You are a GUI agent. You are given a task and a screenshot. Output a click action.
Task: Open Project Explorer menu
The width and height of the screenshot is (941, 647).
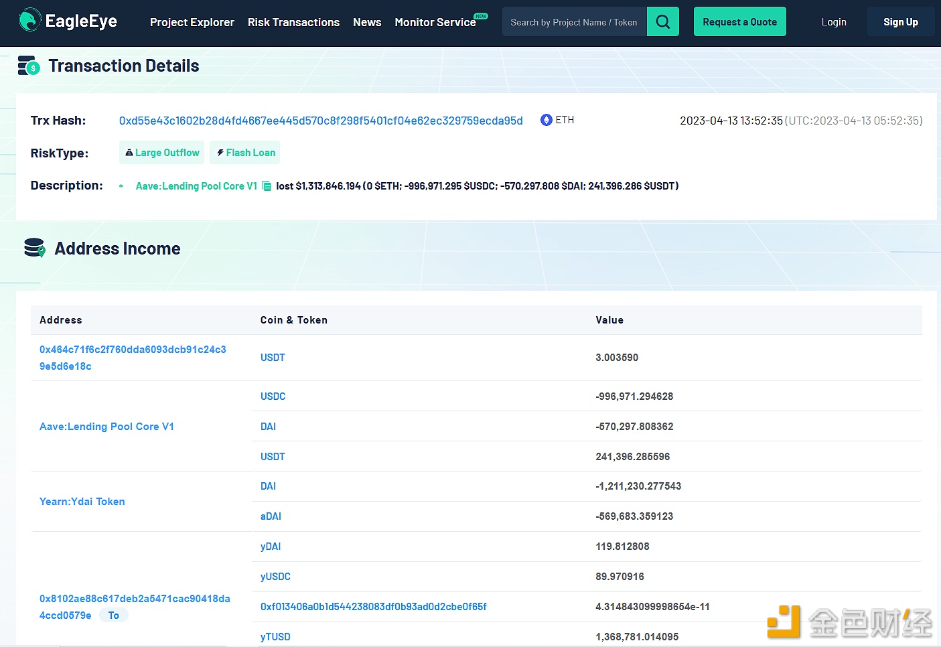pos(192,22)
